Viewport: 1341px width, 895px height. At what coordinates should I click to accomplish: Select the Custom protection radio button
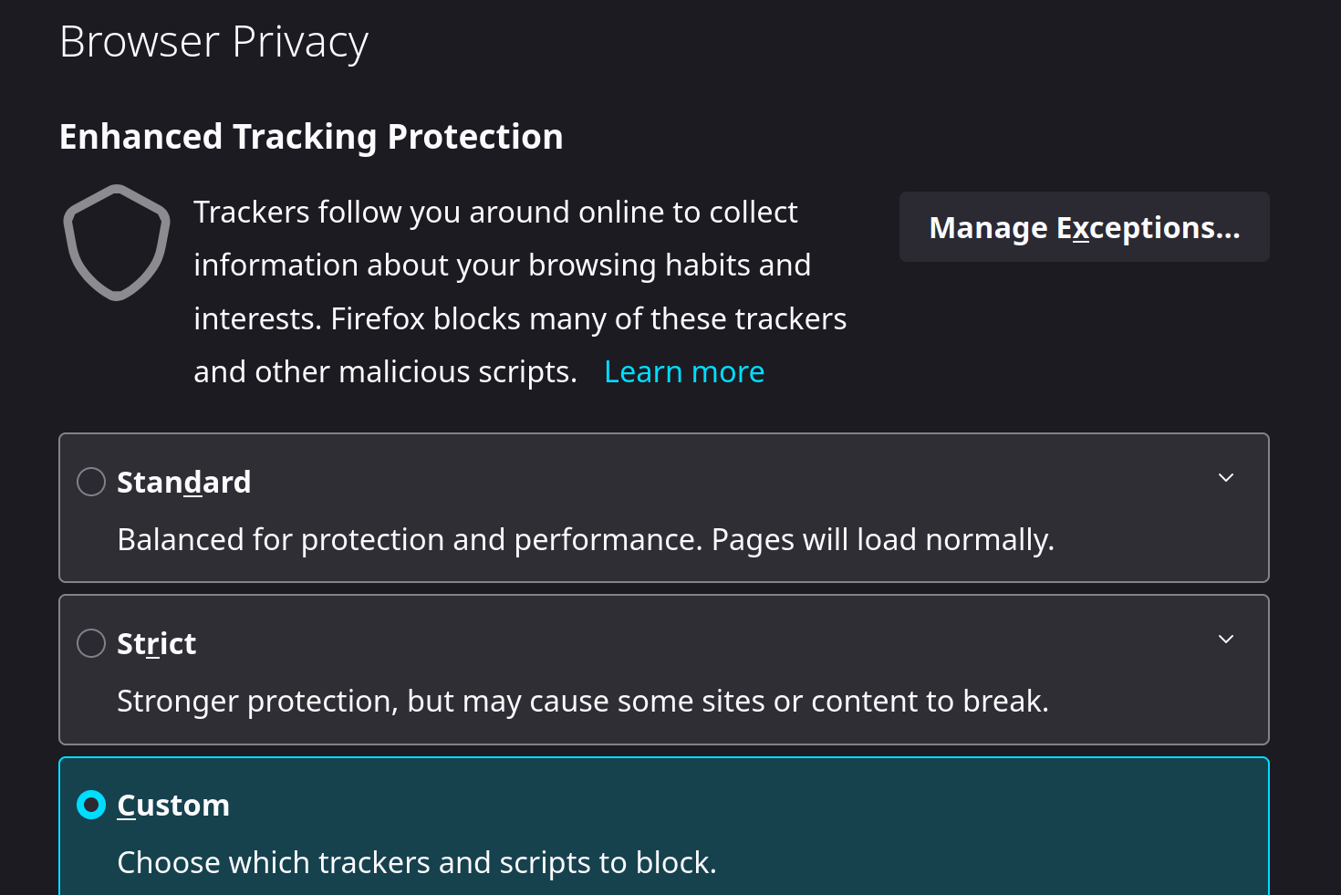click(91, 805)
